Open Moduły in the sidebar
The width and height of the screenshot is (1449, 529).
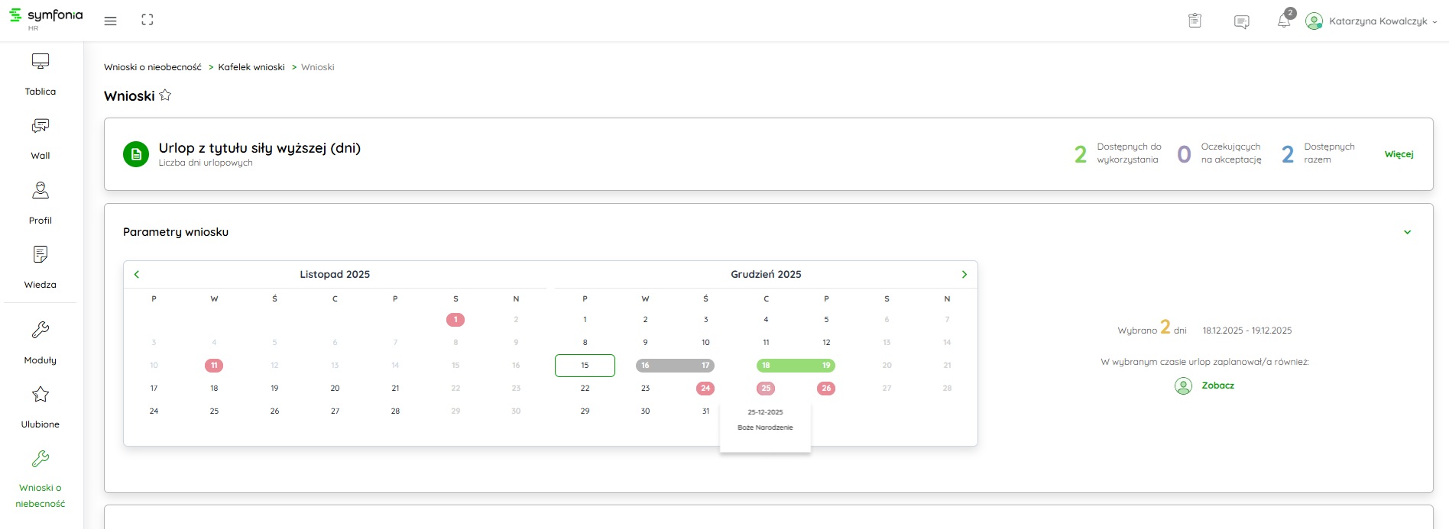pos(41,342)
